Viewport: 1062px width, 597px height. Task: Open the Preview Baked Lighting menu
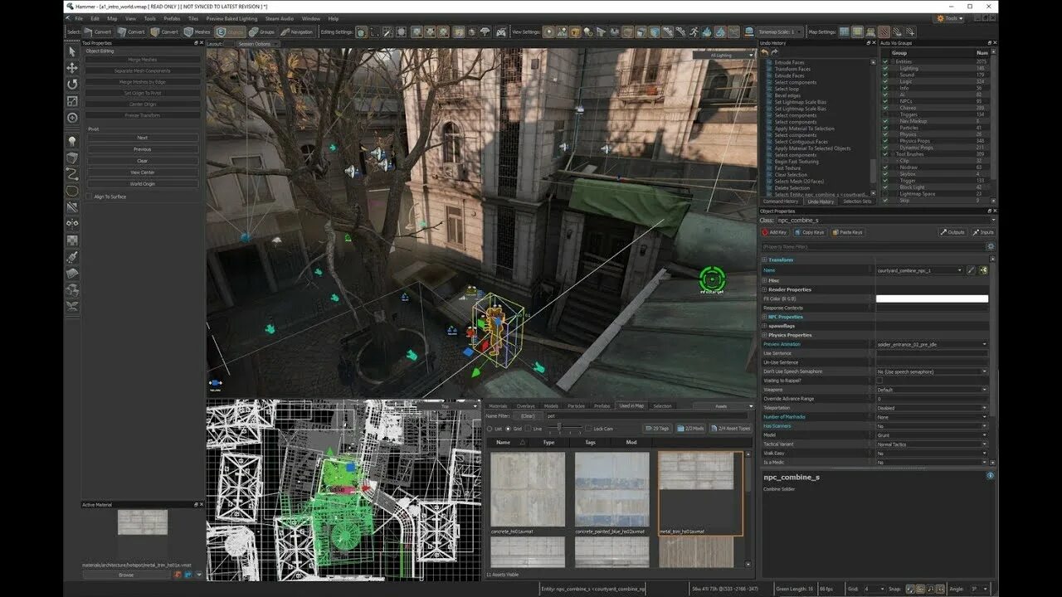click(231, 18)
